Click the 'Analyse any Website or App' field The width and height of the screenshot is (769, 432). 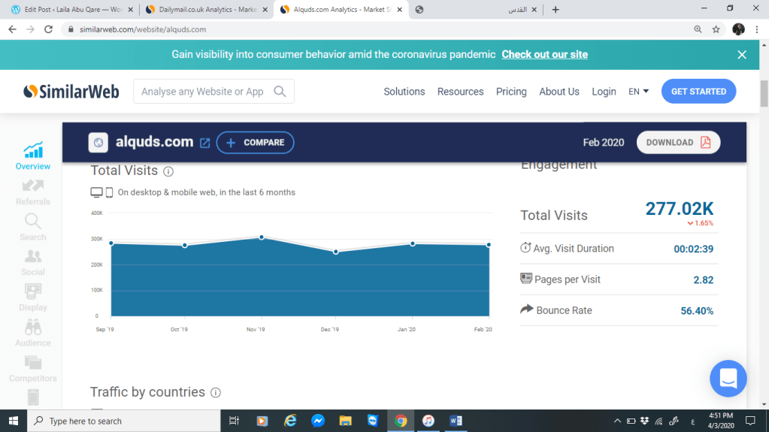[x=203, y=92]
